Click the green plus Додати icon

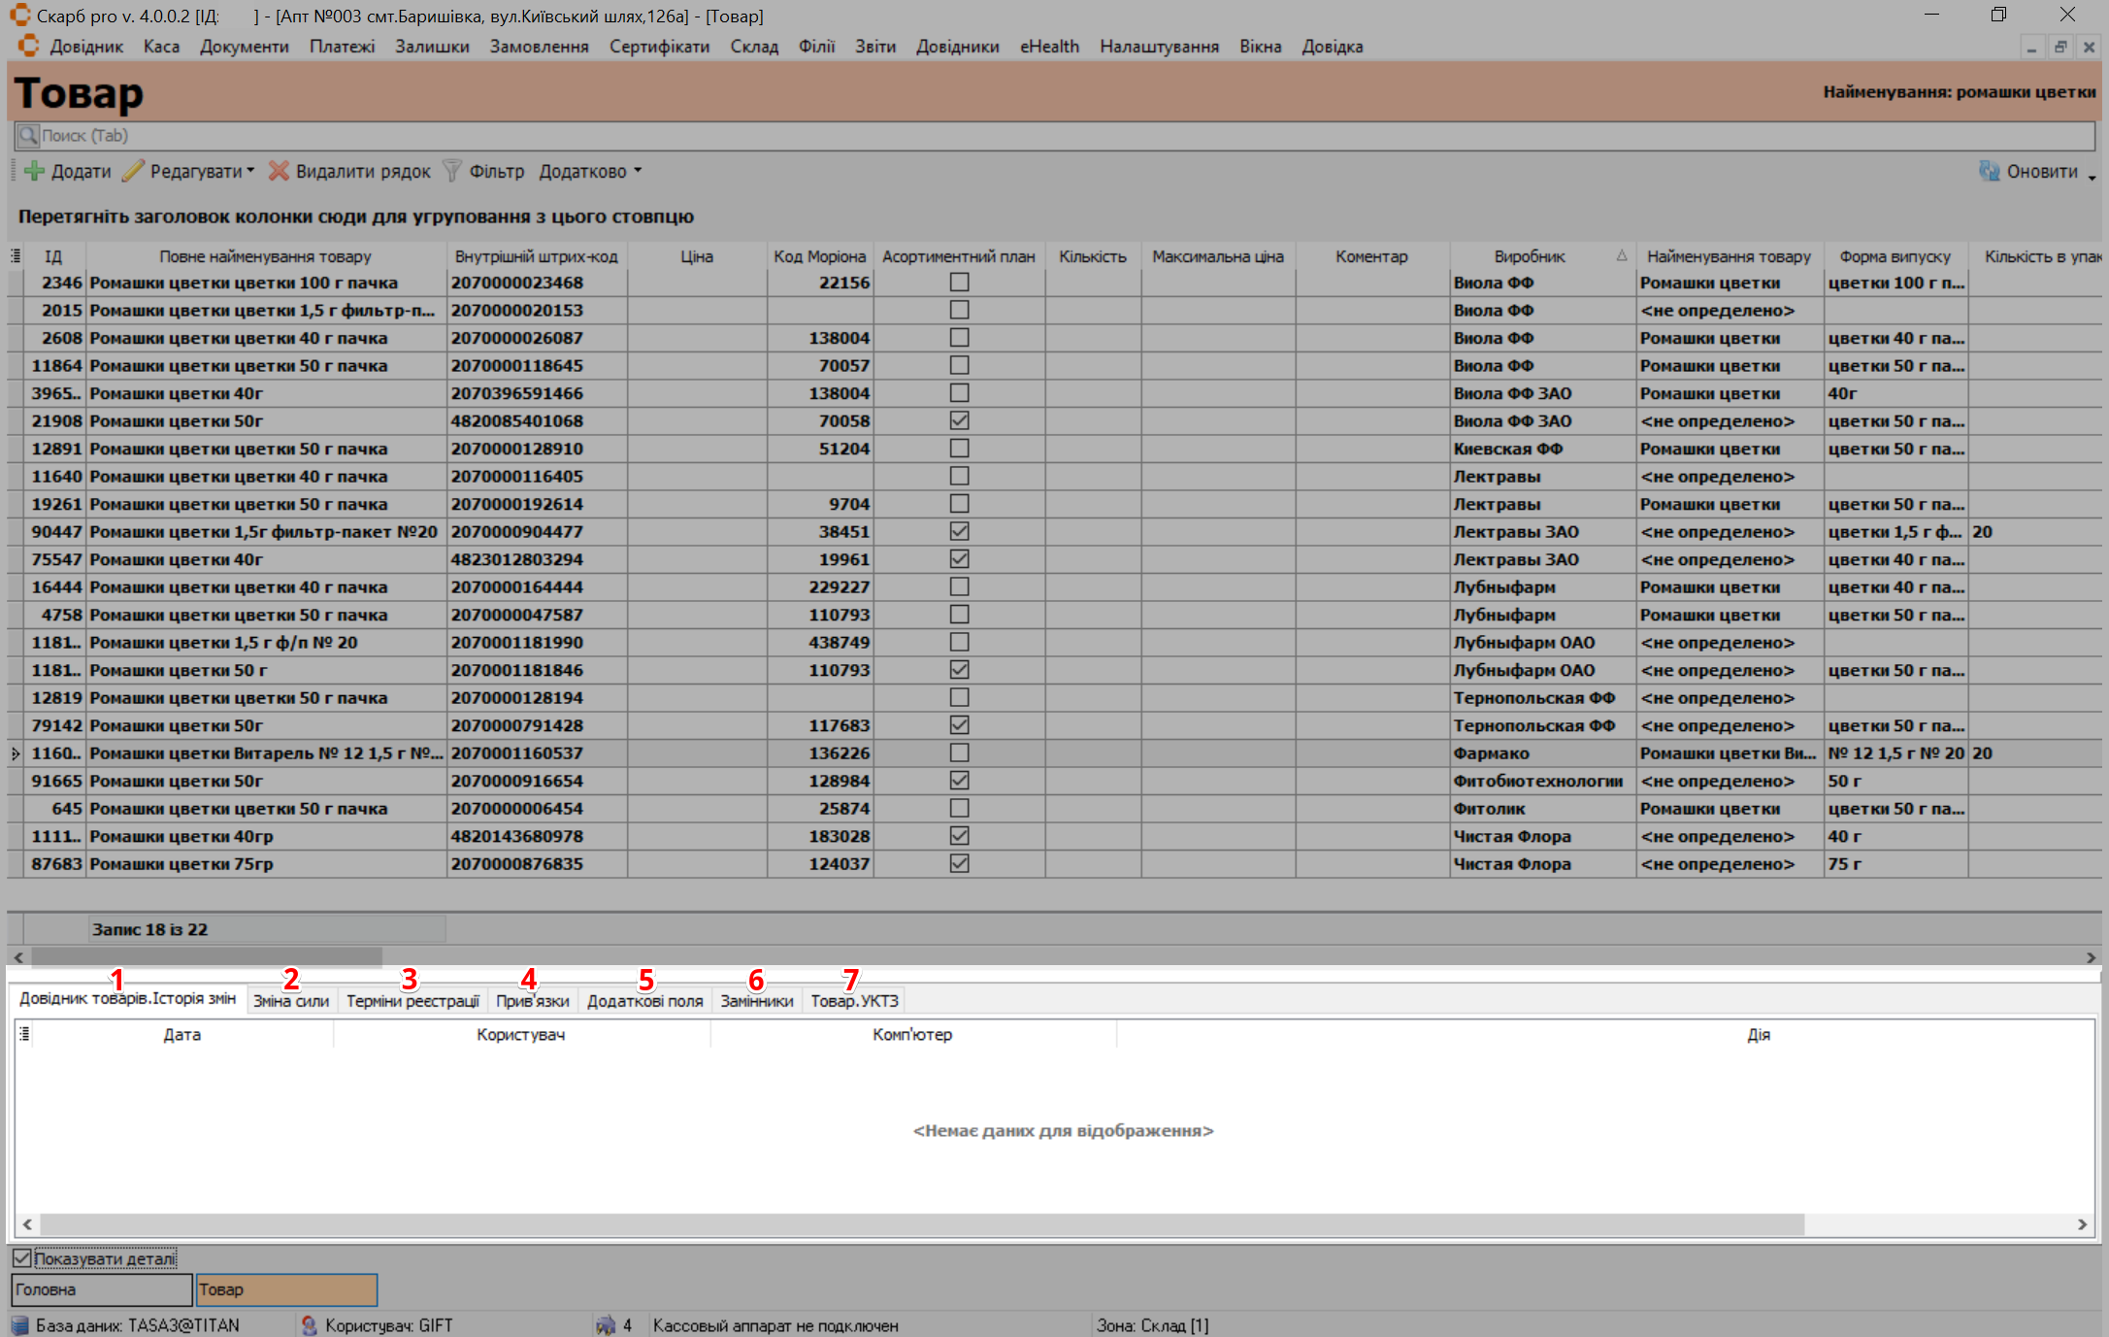[x=34, y=171]
